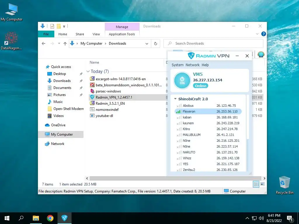The height and width of the screenshot is (224, 299).
Task: Select the MALUBULUM peer entry
Action: click(208, 135)
